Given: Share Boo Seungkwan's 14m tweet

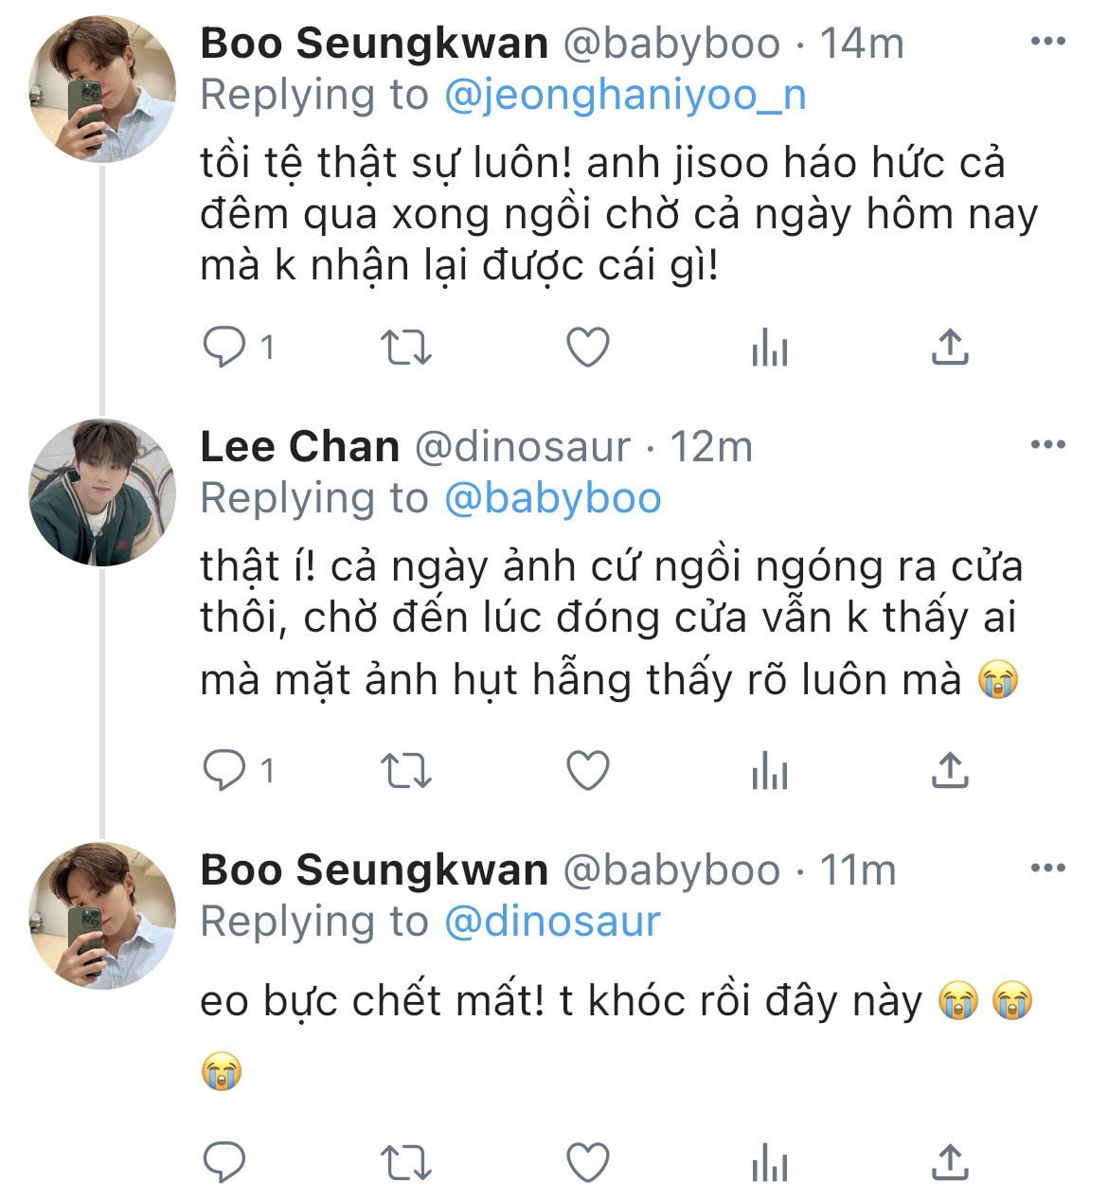Looking at the screenshot, I should pyautogui.click(x=950, y=349).
